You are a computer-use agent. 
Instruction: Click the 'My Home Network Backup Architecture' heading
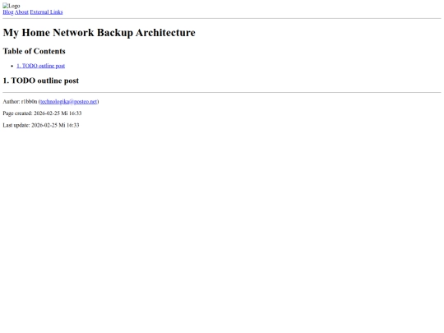pyautogui.click(x=99, y=33)
